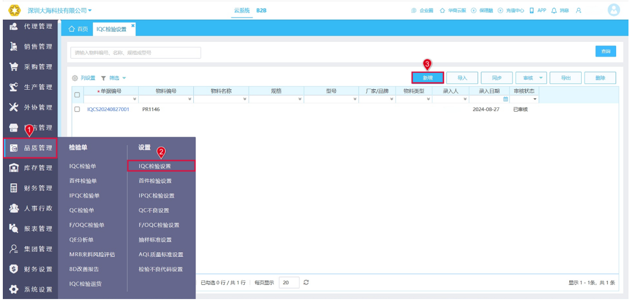Open 保理融 in top bar
Screen dimensions: 633x303
point(482,11)
